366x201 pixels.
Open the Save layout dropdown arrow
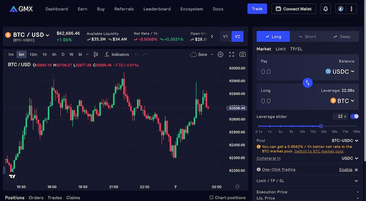point(212,54)
